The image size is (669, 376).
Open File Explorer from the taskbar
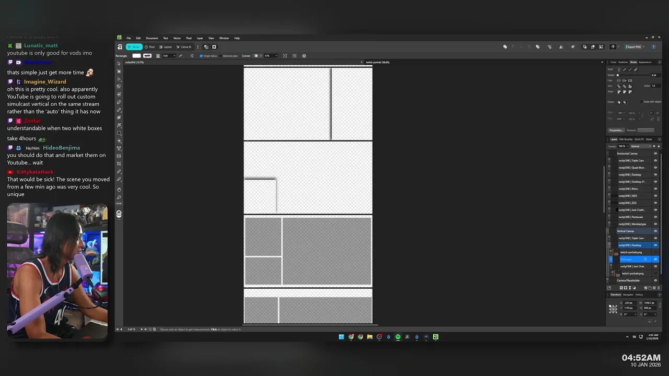[x=370, y=337]
